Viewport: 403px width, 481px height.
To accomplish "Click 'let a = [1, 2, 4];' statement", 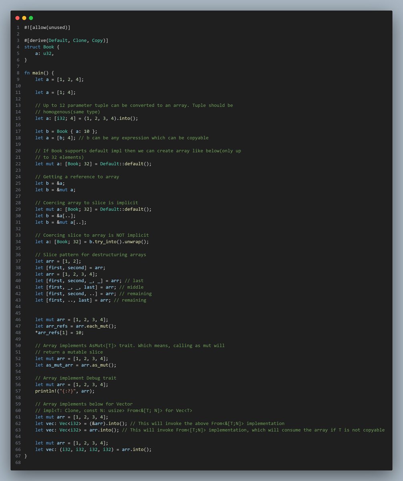I will click(x=59, y=79).
